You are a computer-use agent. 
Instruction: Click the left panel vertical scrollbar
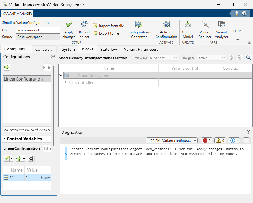53,106
